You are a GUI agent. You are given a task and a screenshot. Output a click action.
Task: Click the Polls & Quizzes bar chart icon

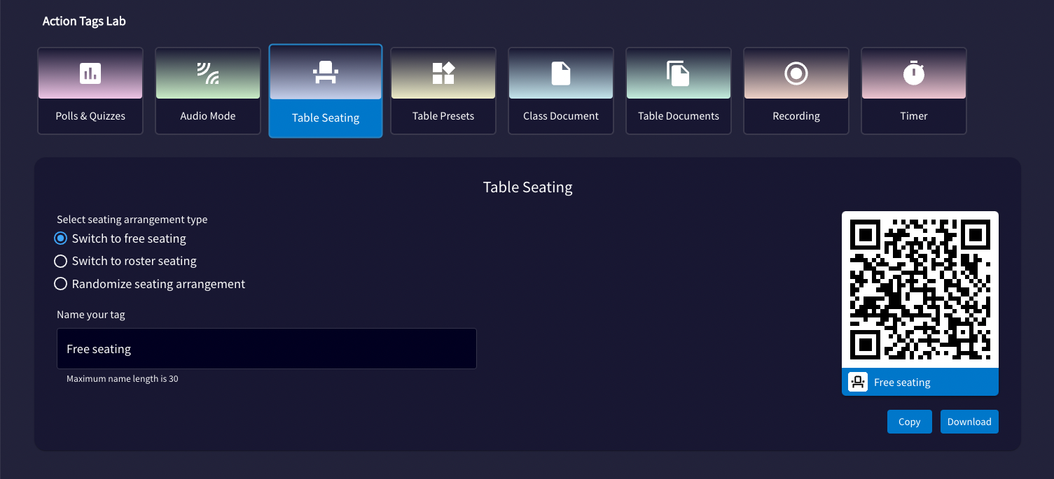[90, 73]
